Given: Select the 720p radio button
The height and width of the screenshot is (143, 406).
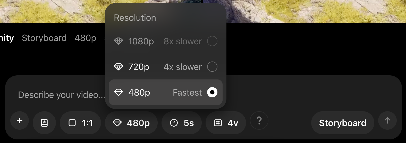Looking at the screenshot, I should click(x=212, y=67).
